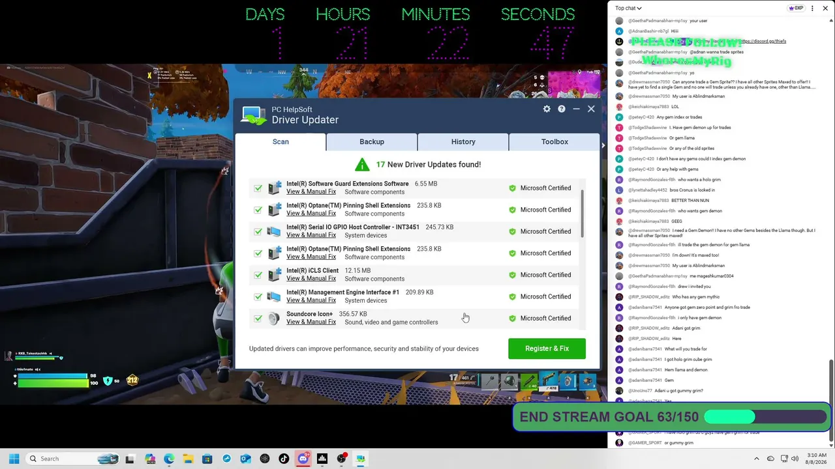Click chat message 'Adani u got gummy grim?'
Image resolution: width=835 pixels, height=469 pixels.
click(x=678, y=391)
